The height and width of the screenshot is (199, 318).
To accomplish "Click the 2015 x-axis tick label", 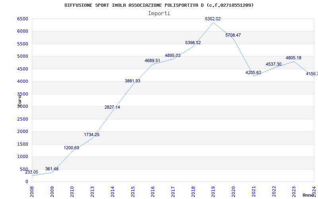I will [133, 192].
